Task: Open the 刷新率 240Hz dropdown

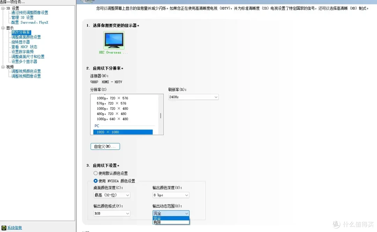Action: [x=193, y=97]
